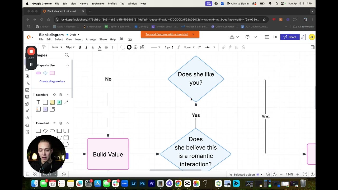338x190 pixels.
Task: Open the end arrow style dropdown
Action: click(x=210, y=47)
